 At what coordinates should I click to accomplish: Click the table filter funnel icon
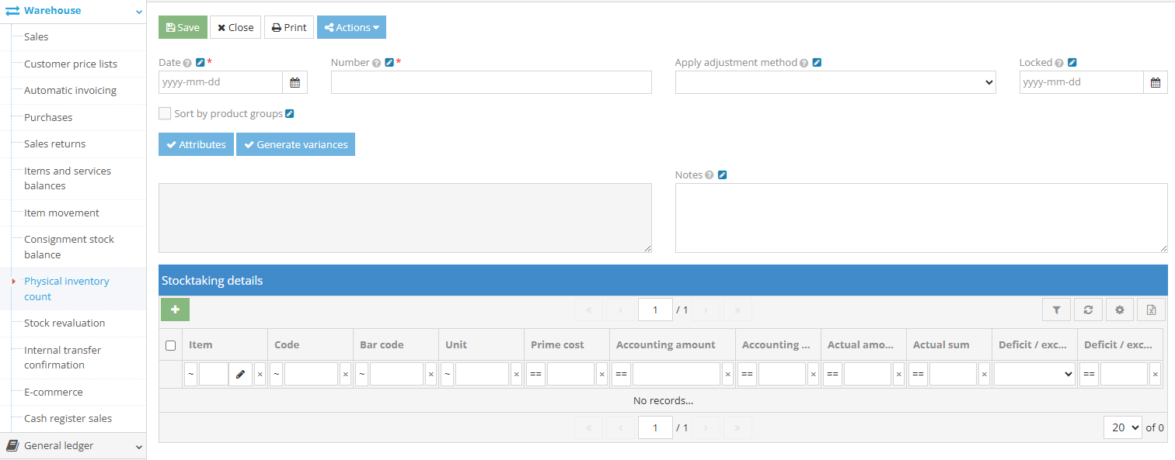1056,310
